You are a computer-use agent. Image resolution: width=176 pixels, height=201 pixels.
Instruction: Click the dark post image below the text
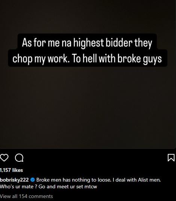pyautogui.click(x=88, y=106)
